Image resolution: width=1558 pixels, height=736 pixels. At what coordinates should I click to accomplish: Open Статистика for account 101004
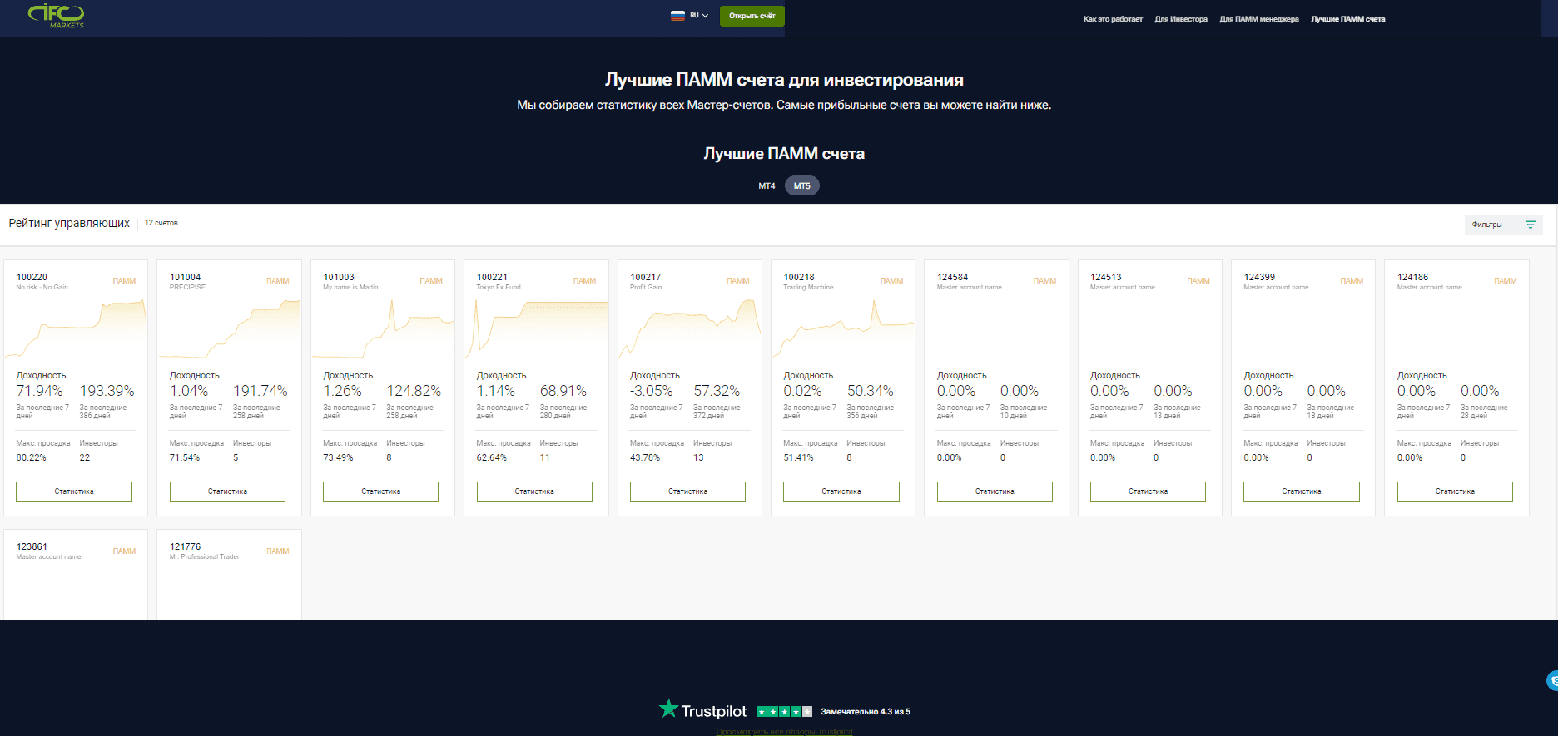tap(227, 491)
